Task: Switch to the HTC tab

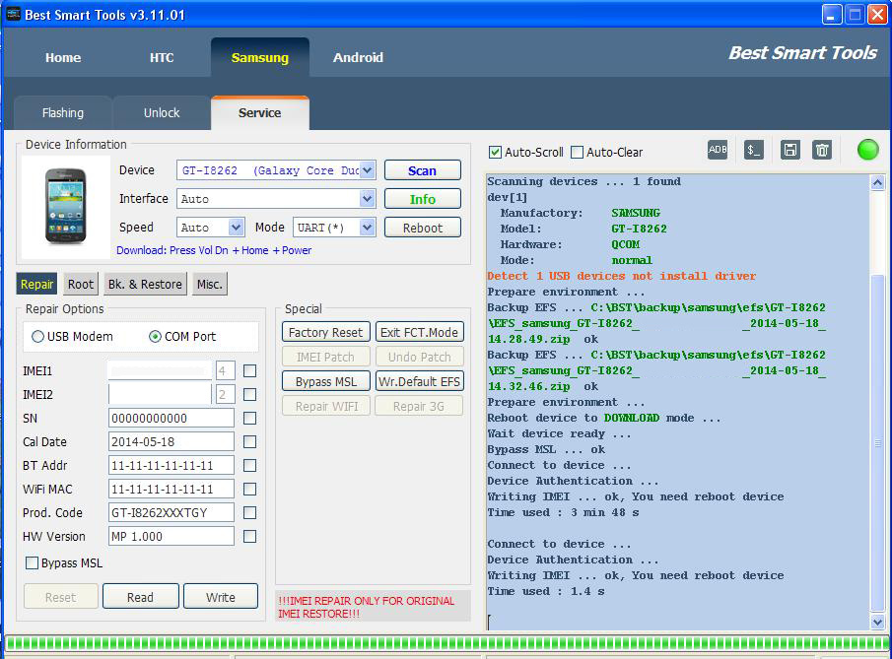Action: pyautogui.click(x=162, y=57)
